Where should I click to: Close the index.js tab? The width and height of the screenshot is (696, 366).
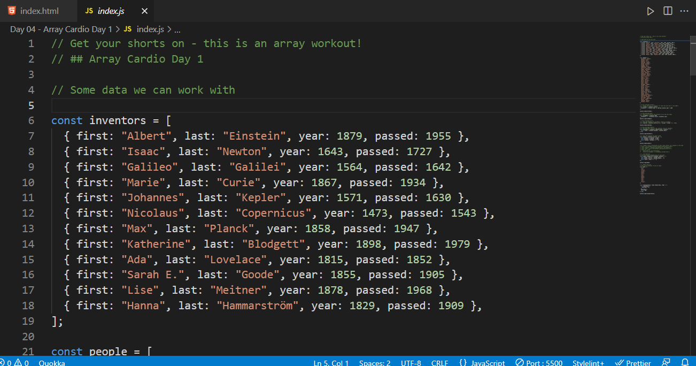144,11
